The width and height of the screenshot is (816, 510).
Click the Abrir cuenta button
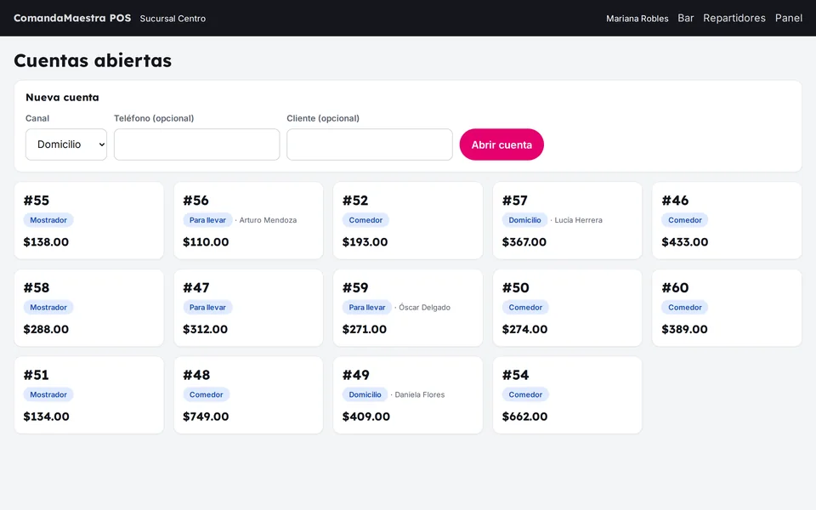point(501,144)
